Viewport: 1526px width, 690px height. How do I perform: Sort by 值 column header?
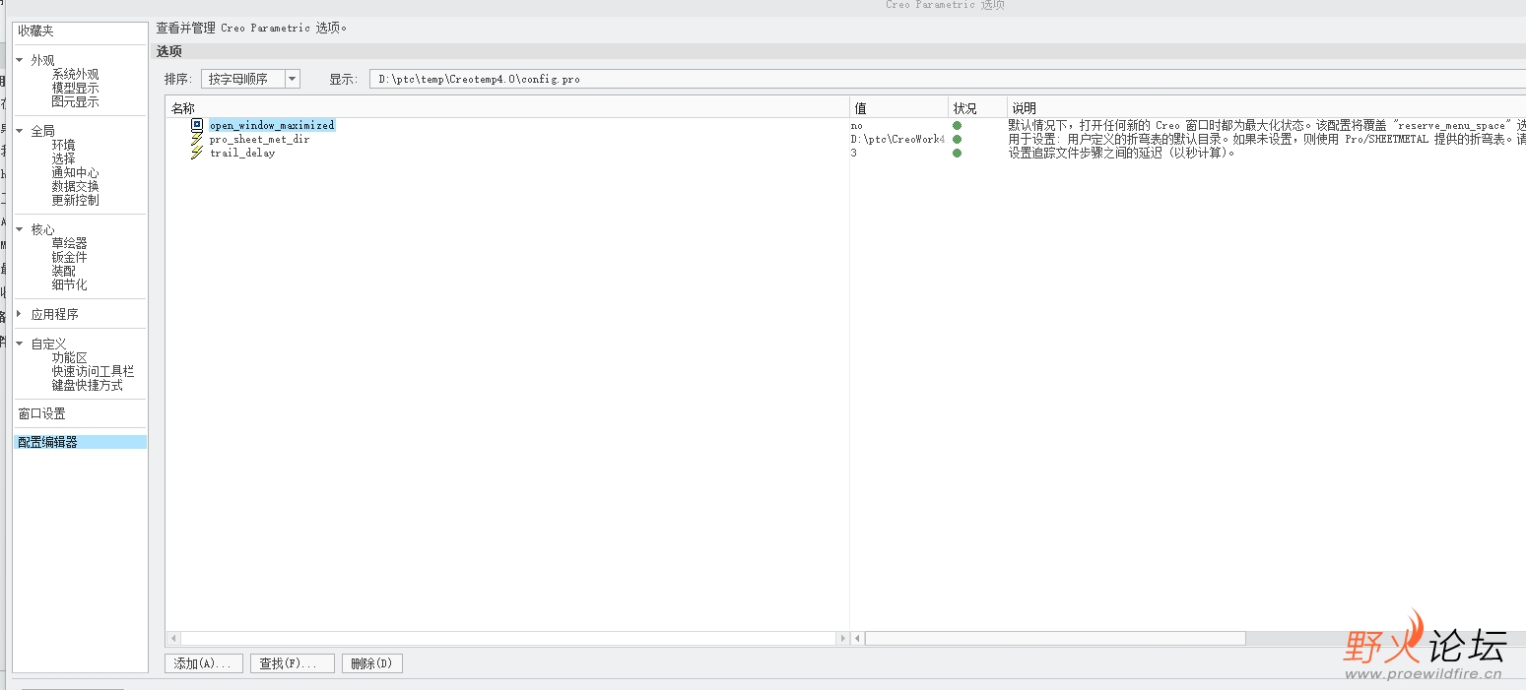[x=898, y=108]
